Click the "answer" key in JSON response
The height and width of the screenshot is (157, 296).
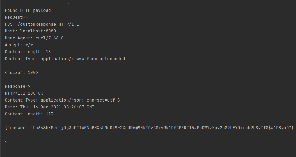tap(18, 128)
